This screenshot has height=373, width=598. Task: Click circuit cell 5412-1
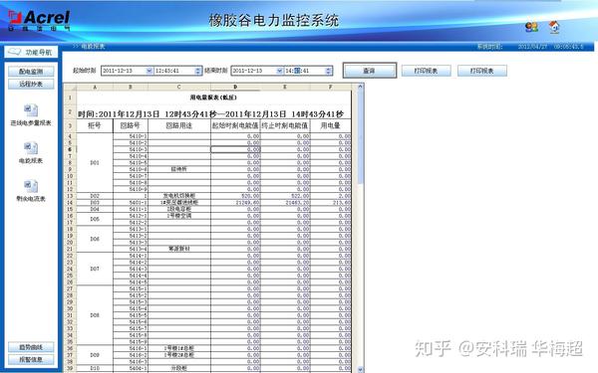tap(131, 216)
